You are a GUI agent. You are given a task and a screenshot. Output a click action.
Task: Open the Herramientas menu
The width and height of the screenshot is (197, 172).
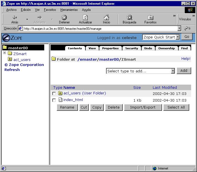[69, 10]
